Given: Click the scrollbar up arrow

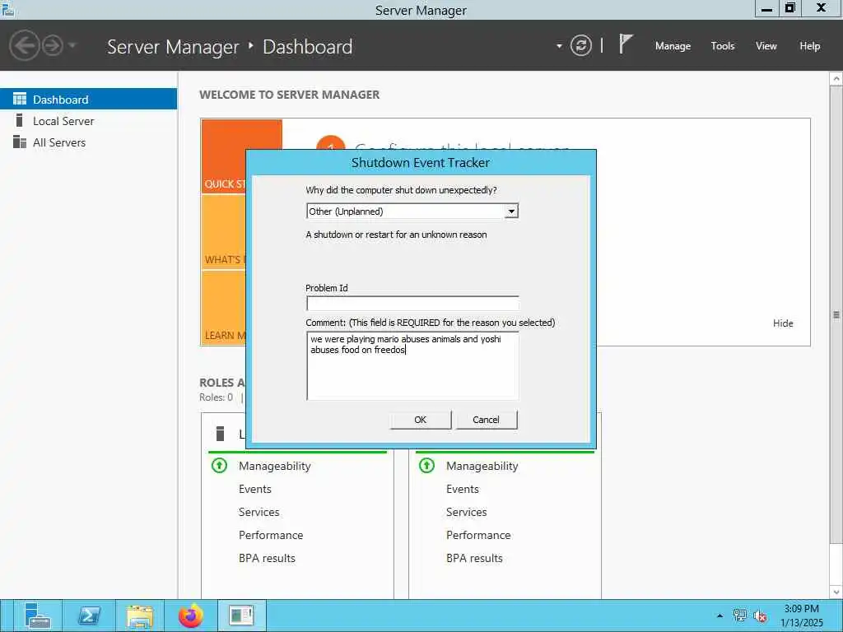Looking at the screenshot, I should (836, 79).
